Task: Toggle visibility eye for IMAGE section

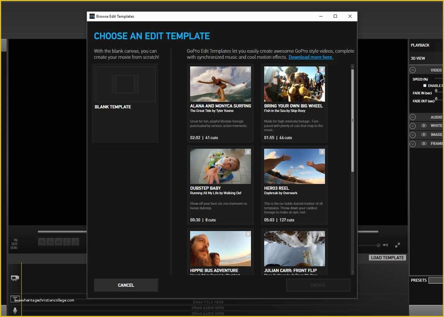Action: [424, 135]
